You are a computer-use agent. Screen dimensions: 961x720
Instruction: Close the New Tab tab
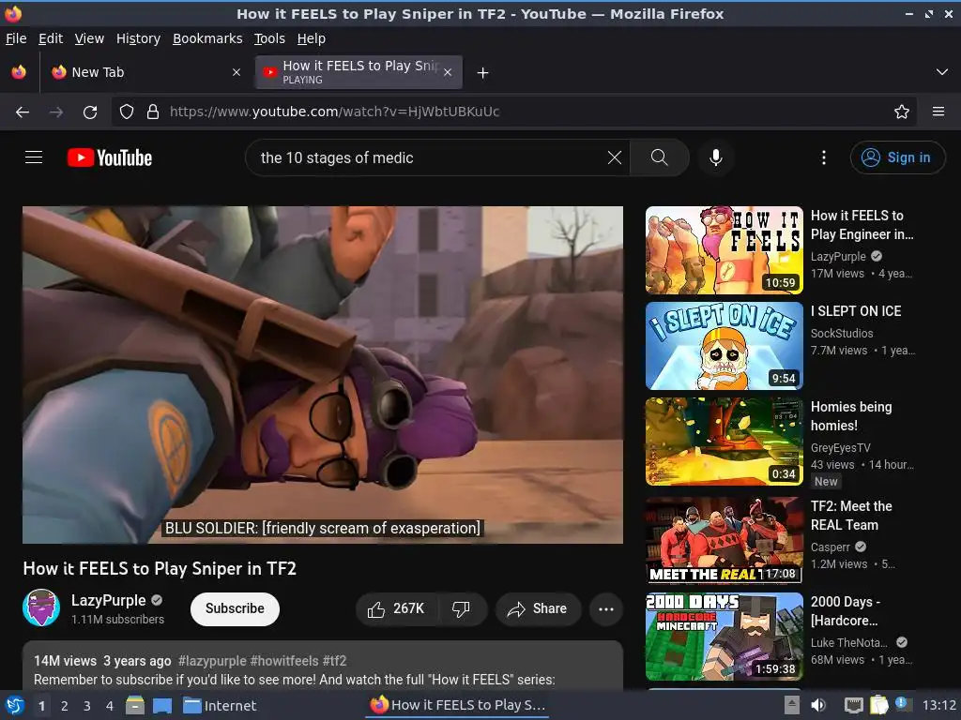point(236,72)
